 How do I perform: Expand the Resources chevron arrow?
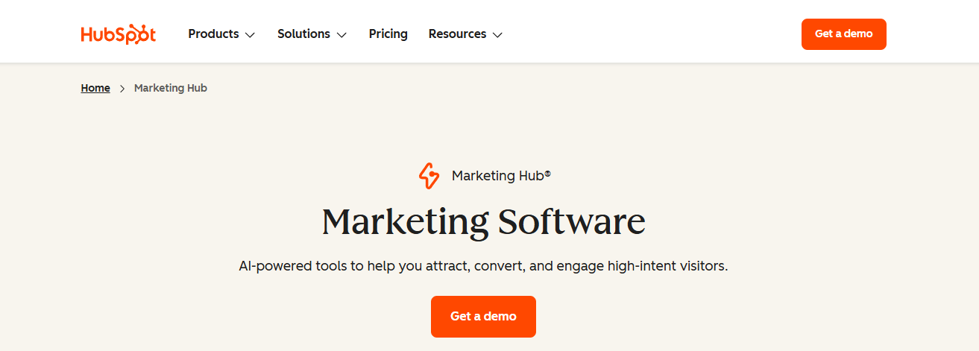click(x=497, y=35)
